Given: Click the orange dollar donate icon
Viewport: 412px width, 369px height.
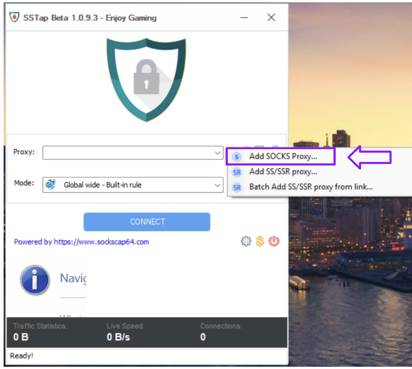Looking at the screenshot, I should click(260, 241).
